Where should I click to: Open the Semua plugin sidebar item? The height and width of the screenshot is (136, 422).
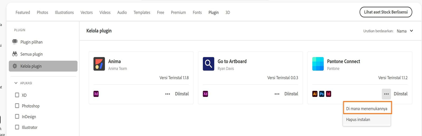[x=43, y=54]
